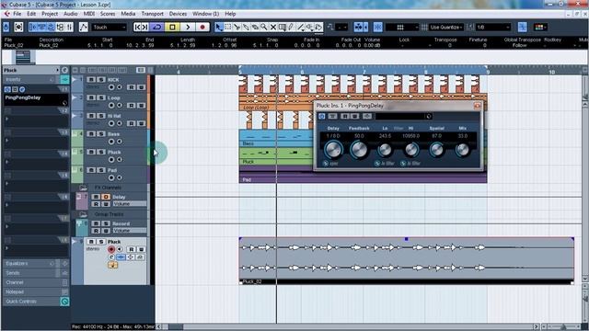The width and height of the screenshot is (589, 331).
Task: Toggle the lo filter button in PingPongDelay
Action: (377, 164)
